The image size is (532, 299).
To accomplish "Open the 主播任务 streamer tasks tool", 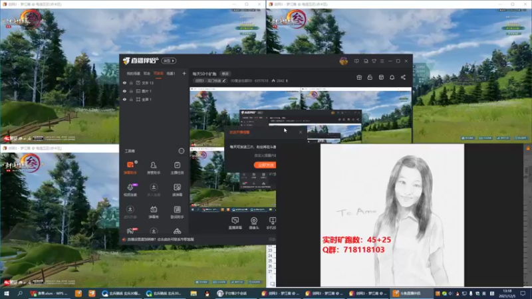I will (x=177, y=168).
